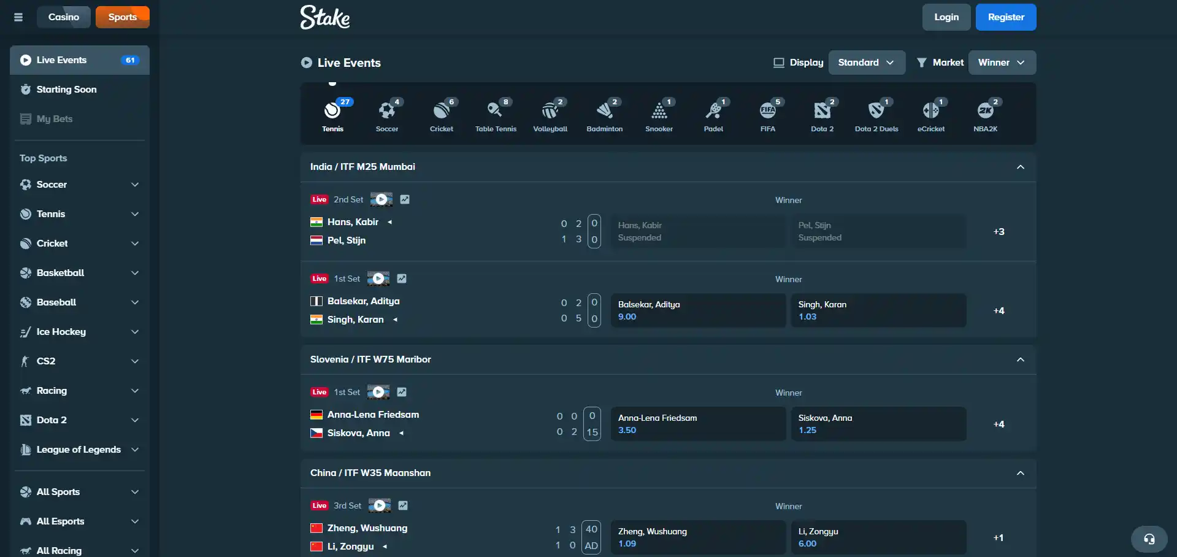1177x557 pixels.
Task: Open live support chat headset icon
Action: pyautogui.click(x=1149, y=539)
